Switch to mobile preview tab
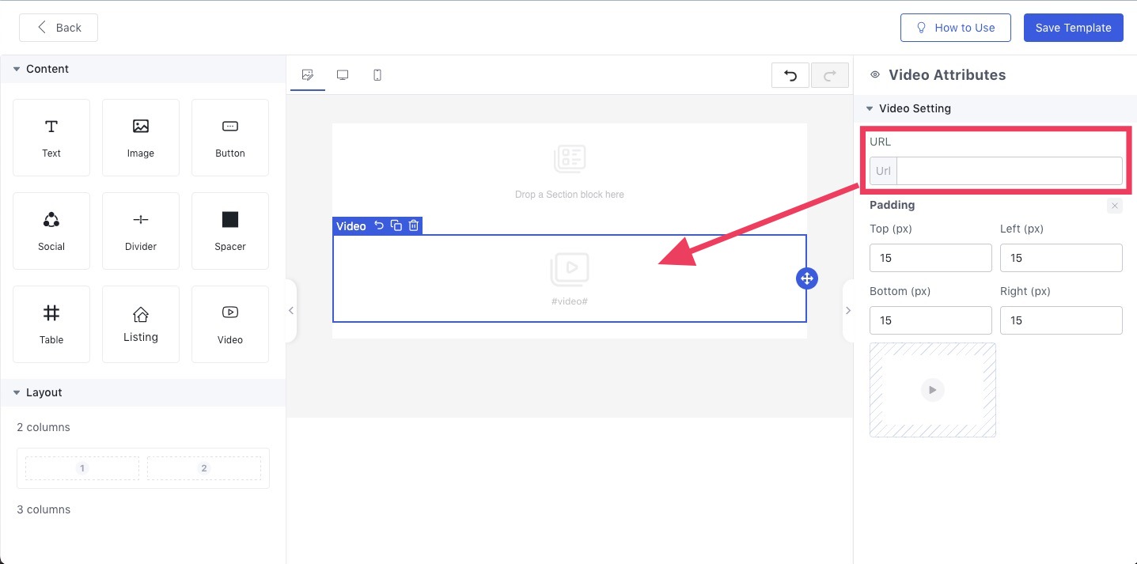The width and height of the screenshot is (1137, 564). 377,75
